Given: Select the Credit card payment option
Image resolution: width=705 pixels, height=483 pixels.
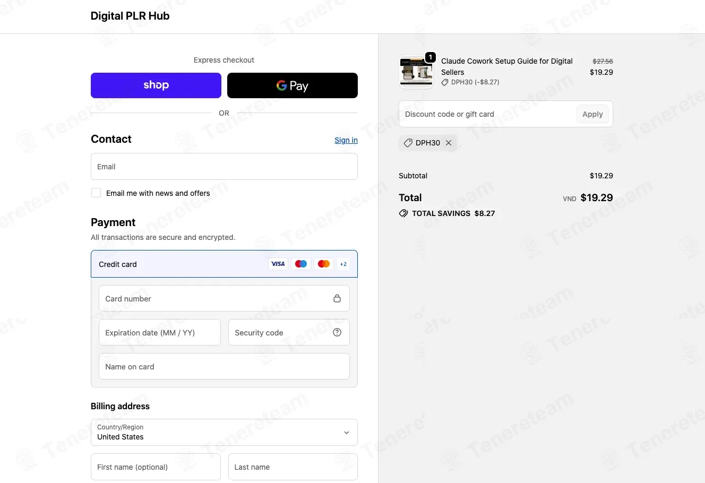Looking at the screenshot, I should 224,264.
